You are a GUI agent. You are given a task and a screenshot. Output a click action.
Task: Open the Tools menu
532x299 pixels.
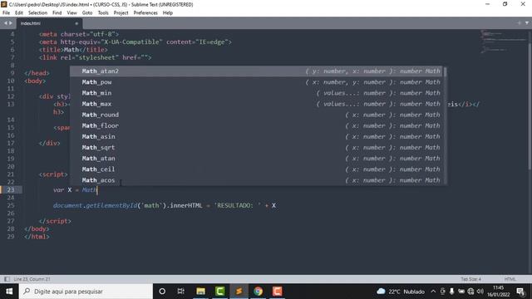[x=103, y=13]
